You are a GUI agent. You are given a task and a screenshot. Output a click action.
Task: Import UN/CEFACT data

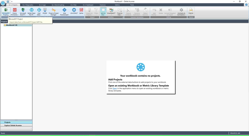74,11
